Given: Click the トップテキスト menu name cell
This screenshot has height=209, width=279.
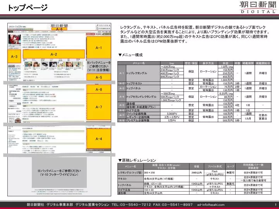Looking at the screenshot, I should [143, 83].
